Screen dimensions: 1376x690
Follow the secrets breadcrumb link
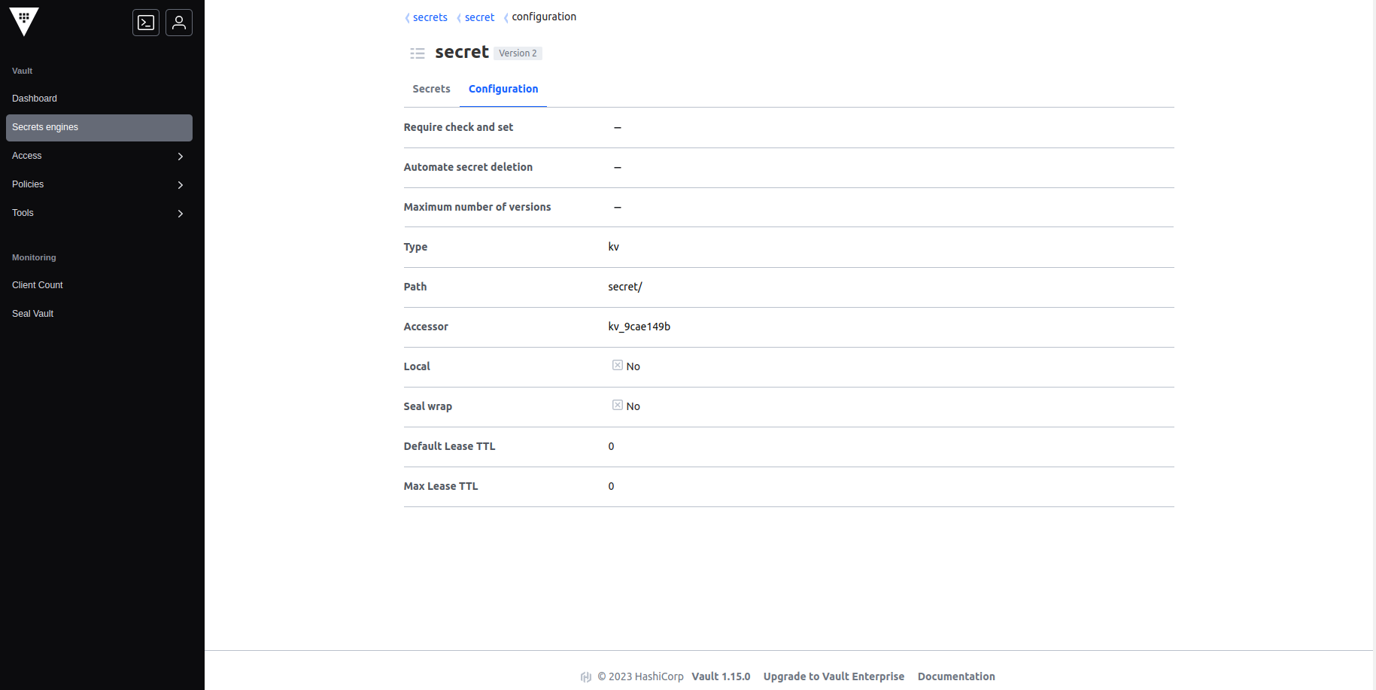[430, 17]
